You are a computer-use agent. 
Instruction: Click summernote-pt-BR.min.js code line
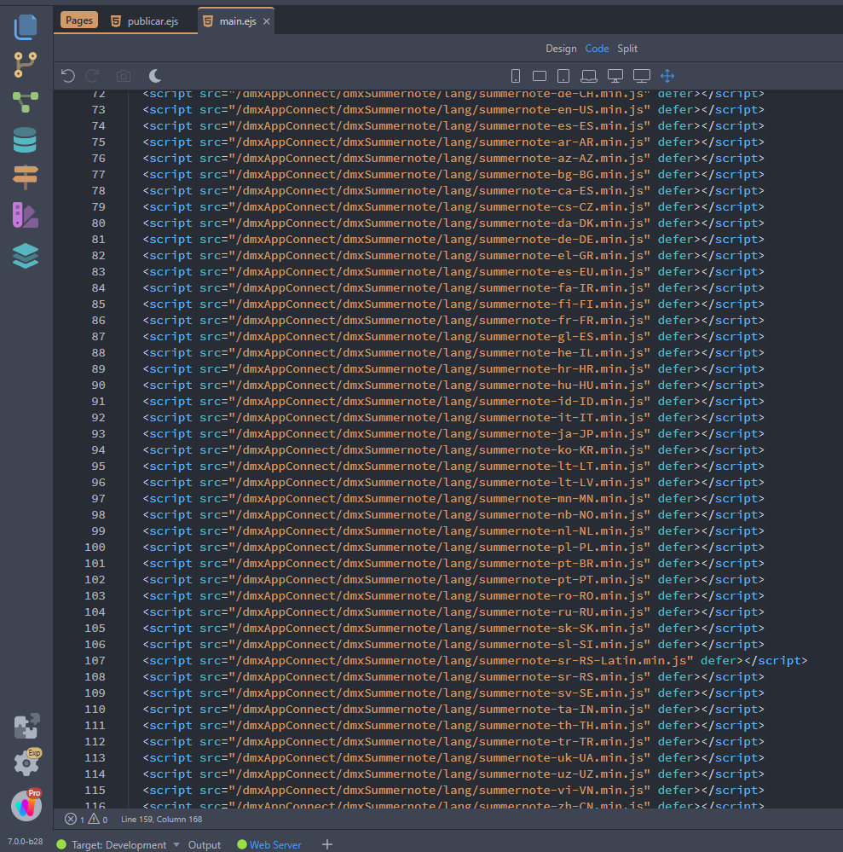[x=453, y=564]
